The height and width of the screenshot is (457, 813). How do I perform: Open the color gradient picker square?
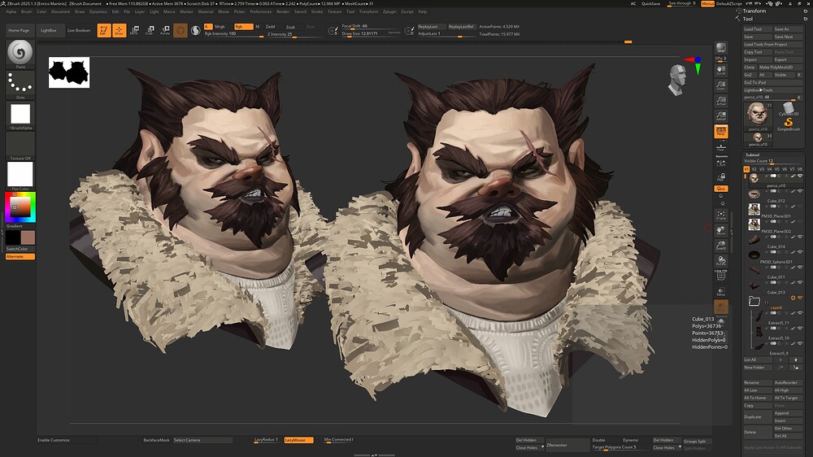point(20,207)
